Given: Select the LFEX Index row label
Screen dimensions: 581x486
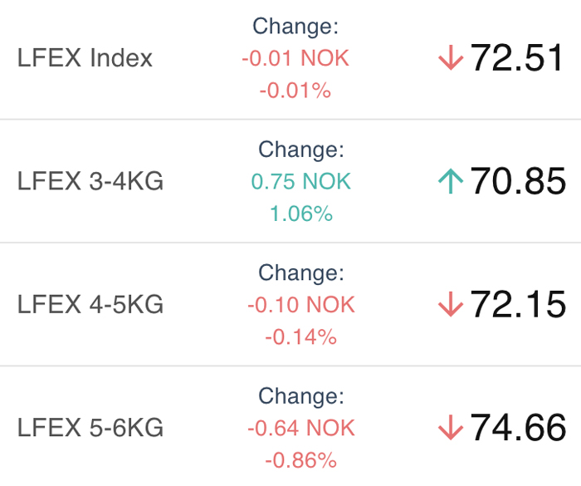Looking at the screenshot, I should [x=85, y=58].
